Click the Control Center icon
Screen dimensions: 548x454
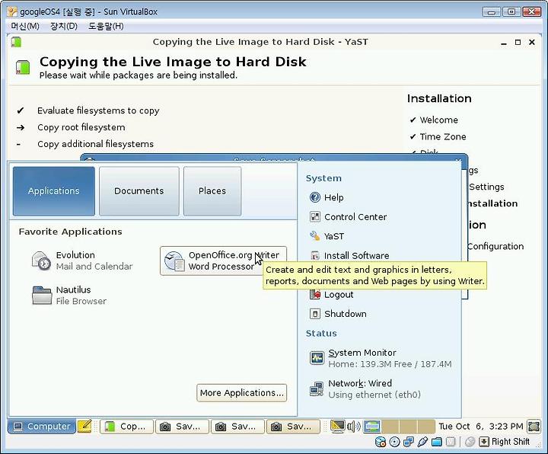[x=315, y=217]
